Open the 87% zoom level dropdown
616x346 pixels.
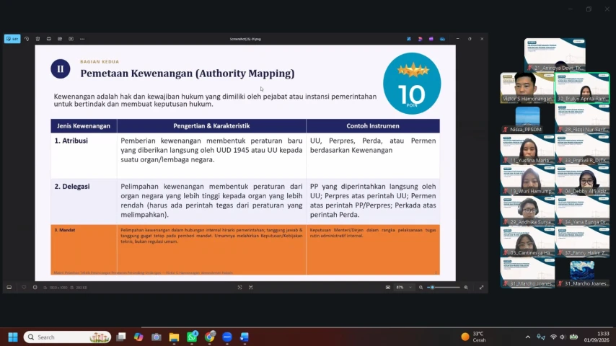pyautogui.click(x=404, y=288)
